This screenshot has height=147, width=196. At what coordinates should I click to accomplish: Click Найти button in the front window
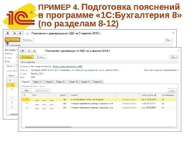(27, 90)
